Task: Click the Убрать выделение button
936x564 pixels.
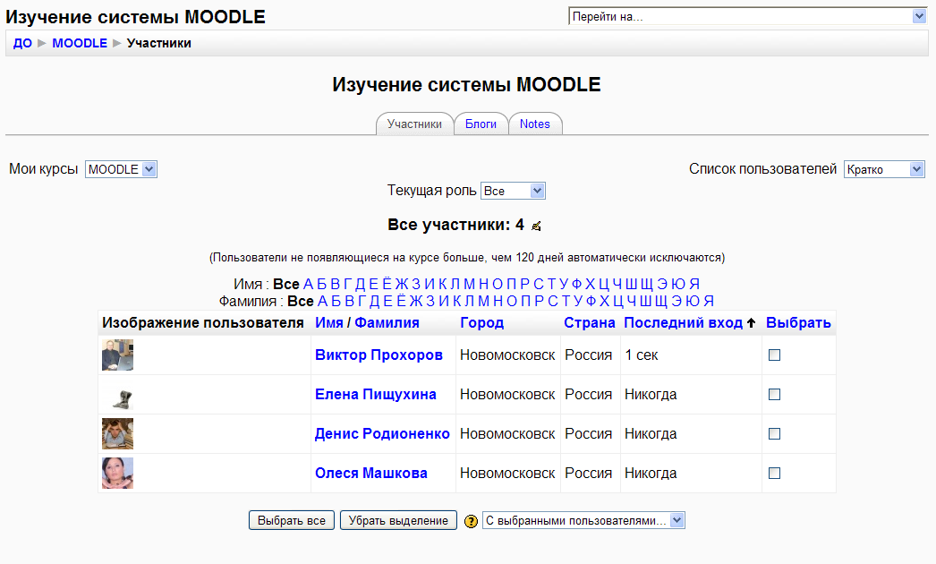Action: coord(398,520)
